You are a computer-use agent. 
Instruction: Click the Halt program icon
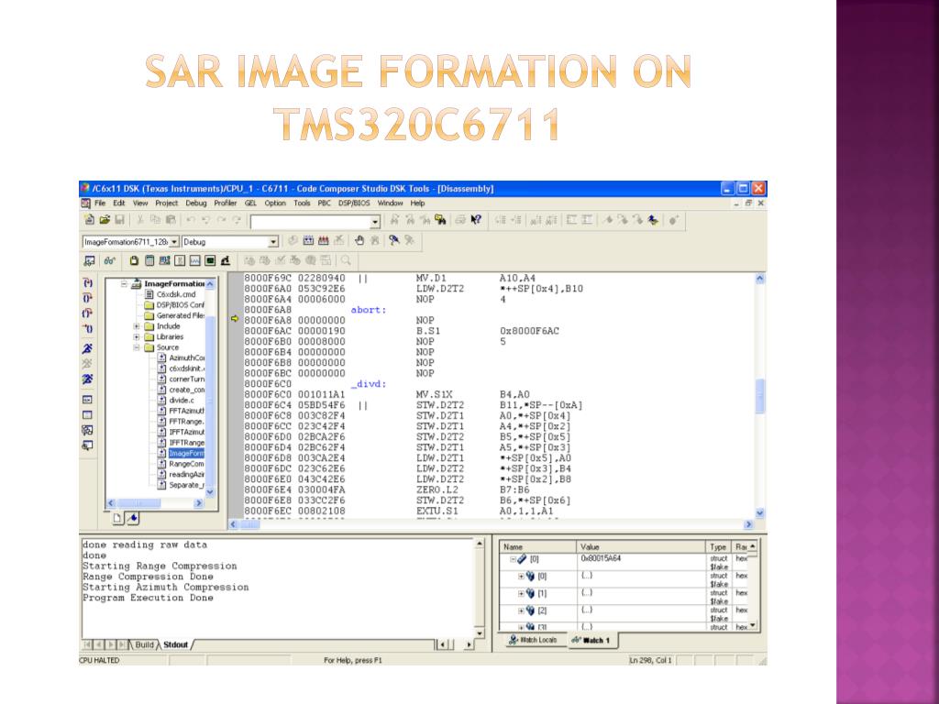tap(87, 363)
